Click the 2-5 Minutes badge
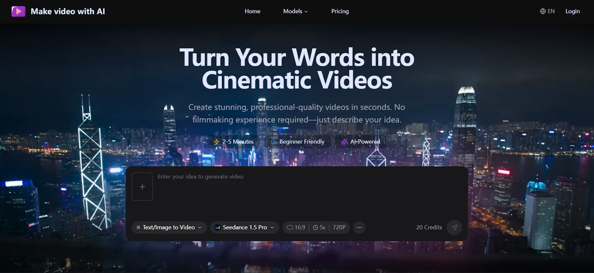 pos(234,142)
